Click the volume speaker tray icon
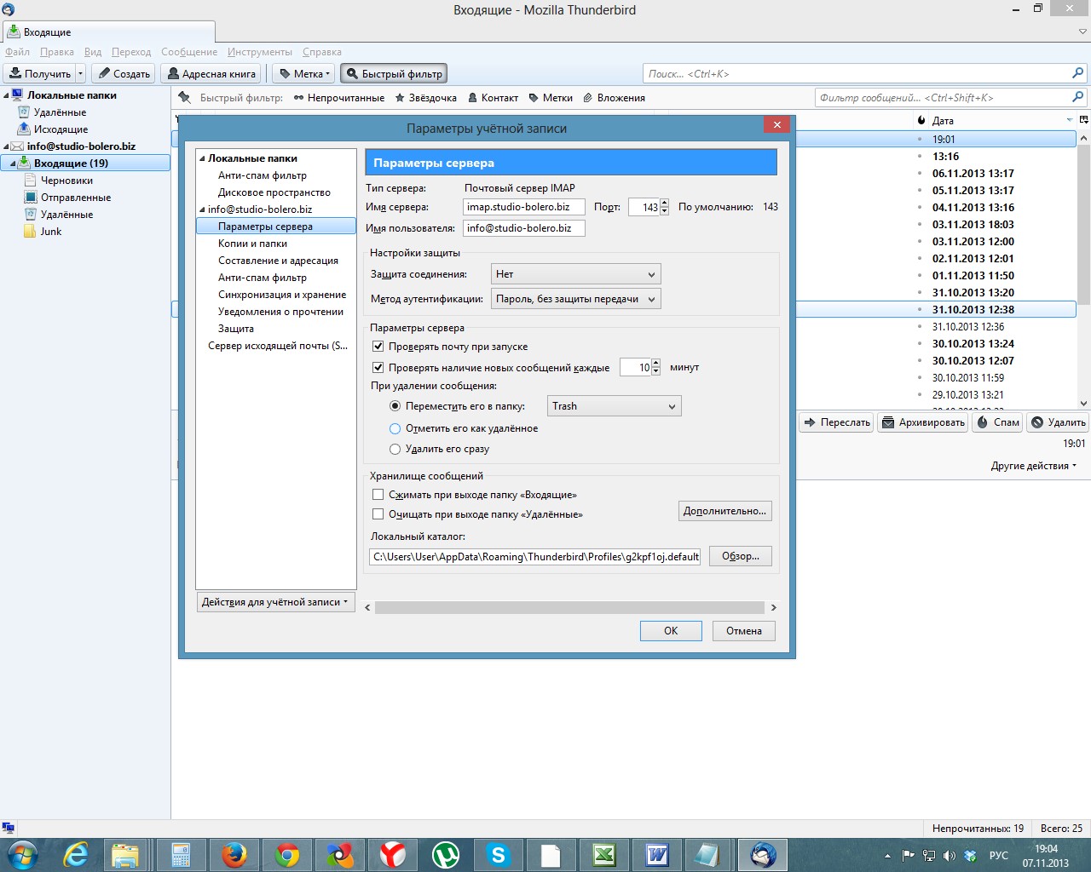Viewport: 1091px width, 872px height. [x=950, y=855]
